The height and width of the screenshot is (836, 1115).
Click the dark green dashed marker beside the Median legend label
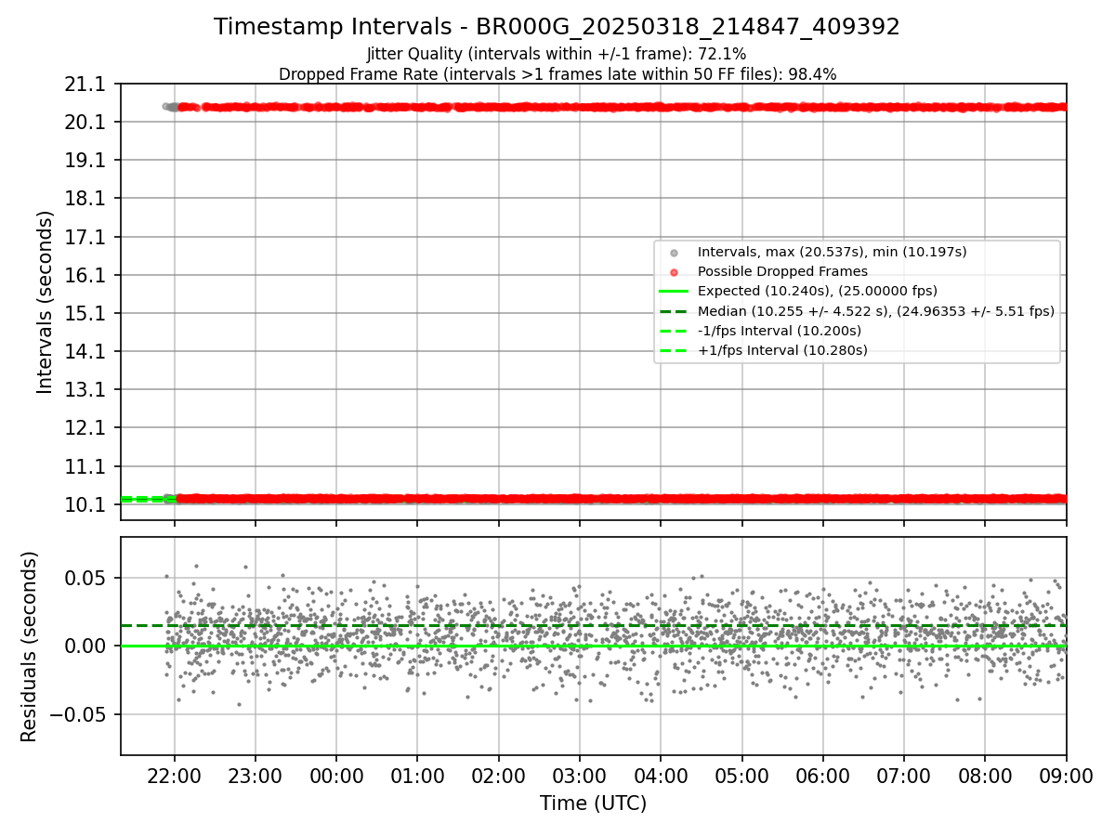point(674,311)
